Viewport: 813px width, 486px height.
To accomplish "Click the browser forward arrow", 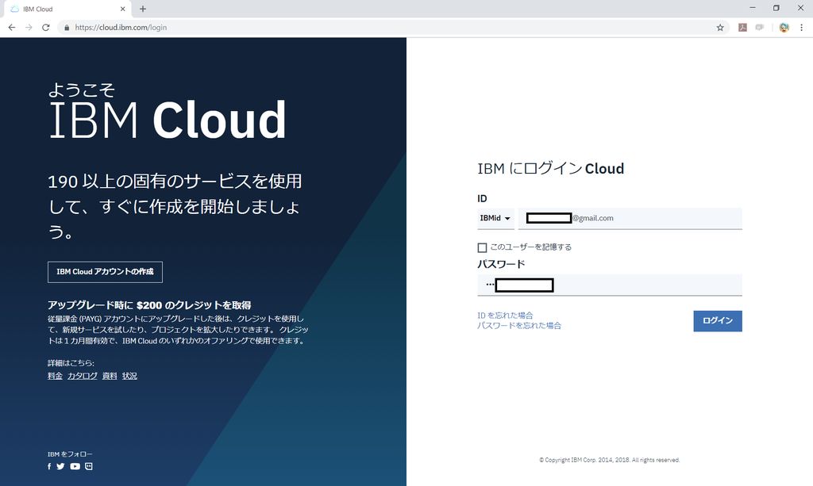I will 29,28.
